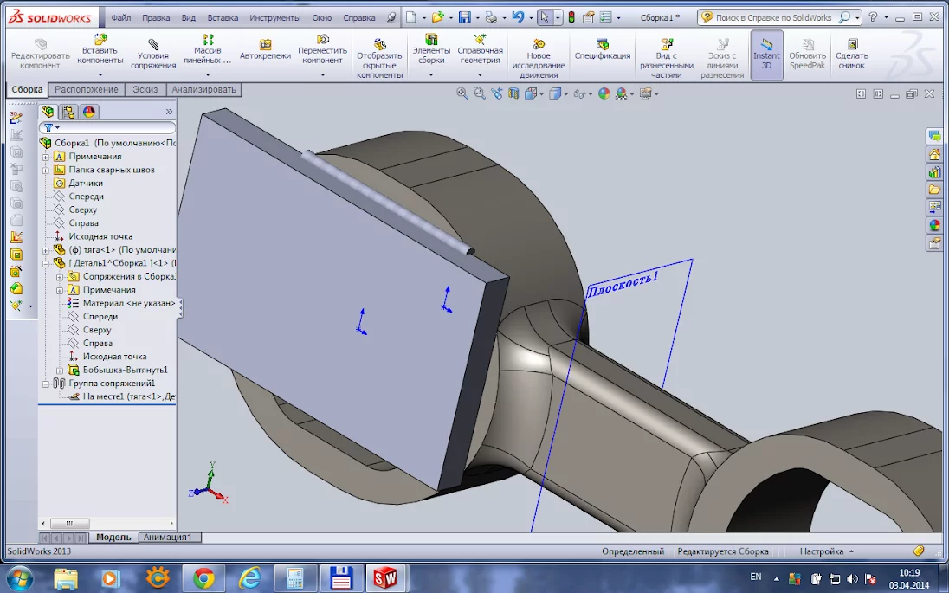This screenshot has height=593, width=949.
Task: Click the Zoom to Fit magnifier icon
Action: (462, 93)
